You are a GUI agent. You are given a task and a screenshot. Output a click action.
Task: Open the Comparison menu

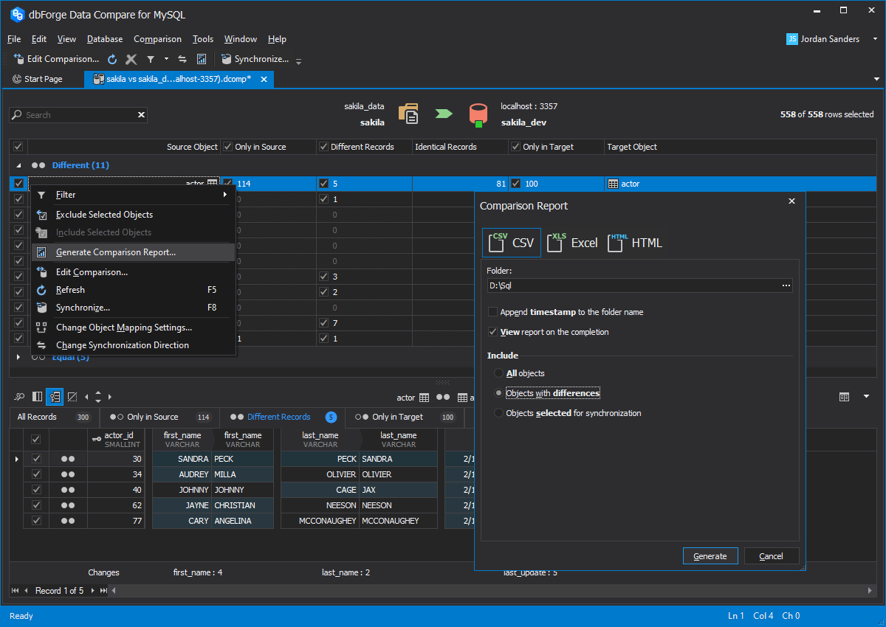157,39
